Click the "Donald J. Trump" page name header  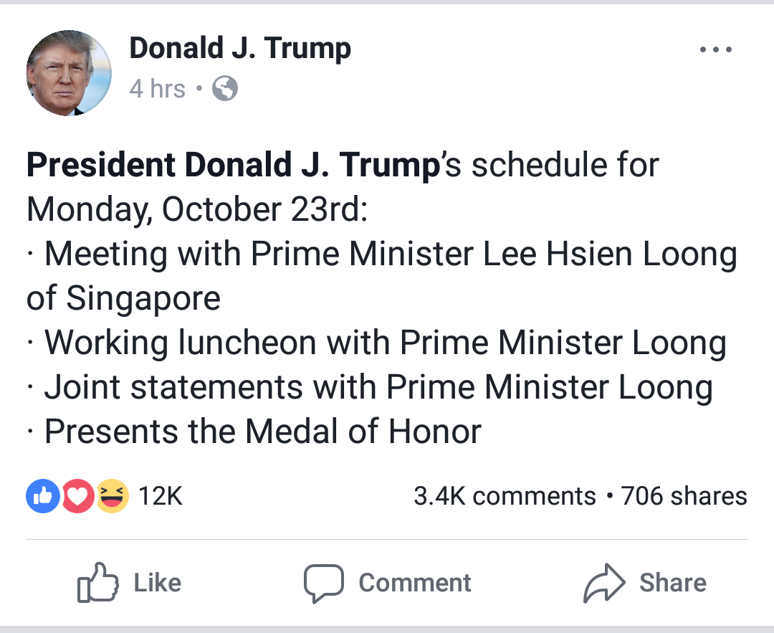point(240,49)
